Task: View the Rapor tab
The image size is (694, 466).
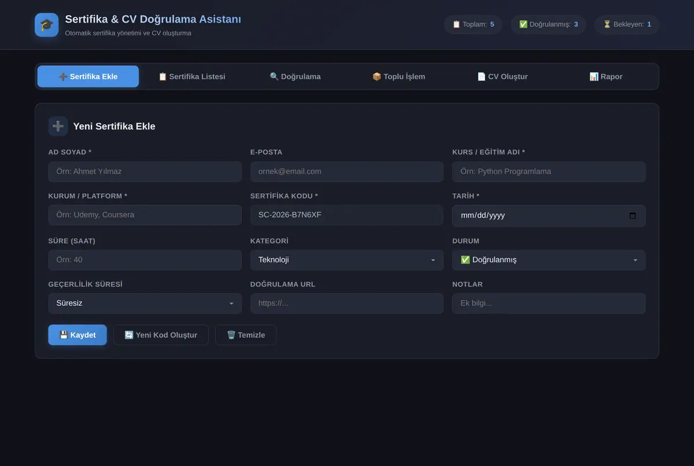Action: tap(606, 76)
